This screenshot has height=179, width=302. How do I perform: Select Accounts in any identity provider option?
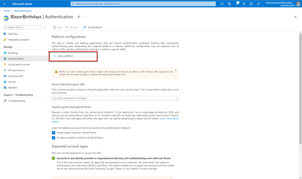53,158
